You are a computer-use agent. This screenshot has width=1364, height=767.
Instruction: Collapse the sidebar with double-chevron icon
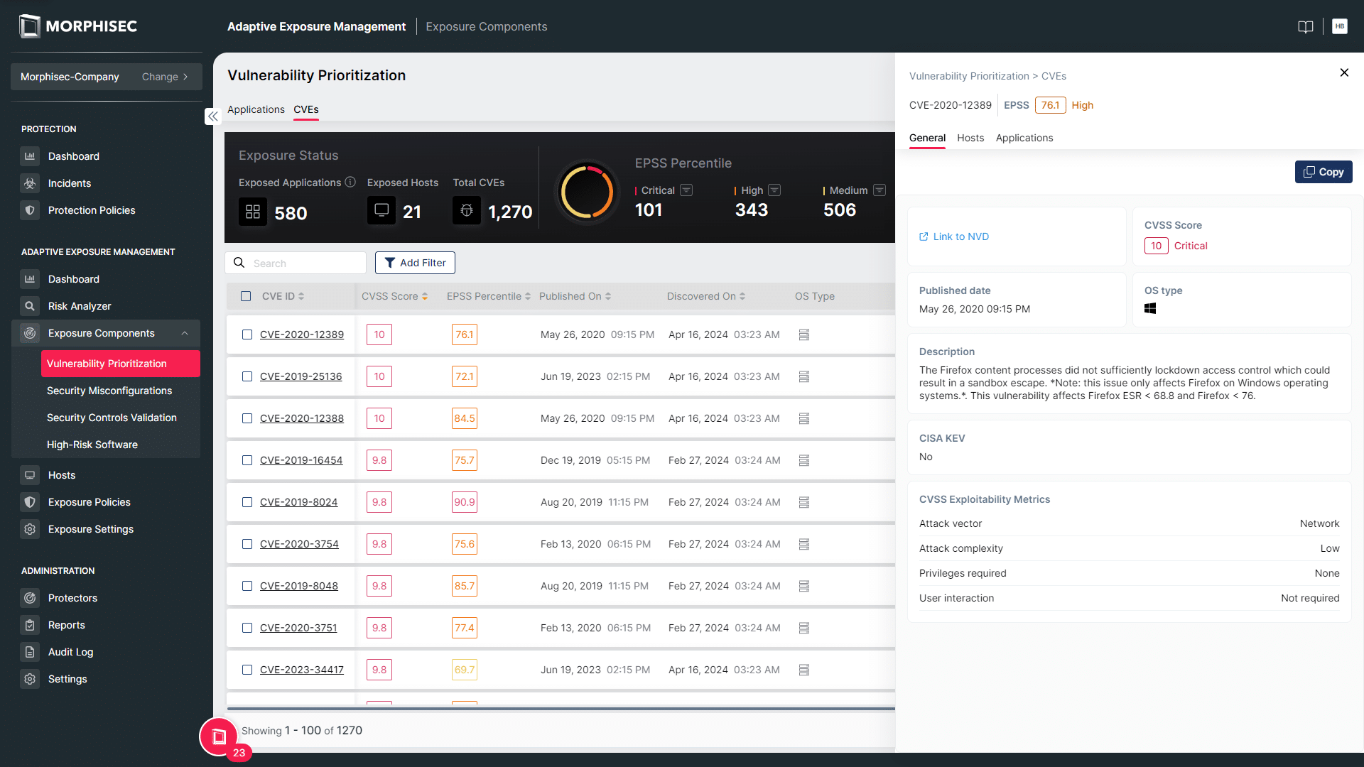coord(213,116)
